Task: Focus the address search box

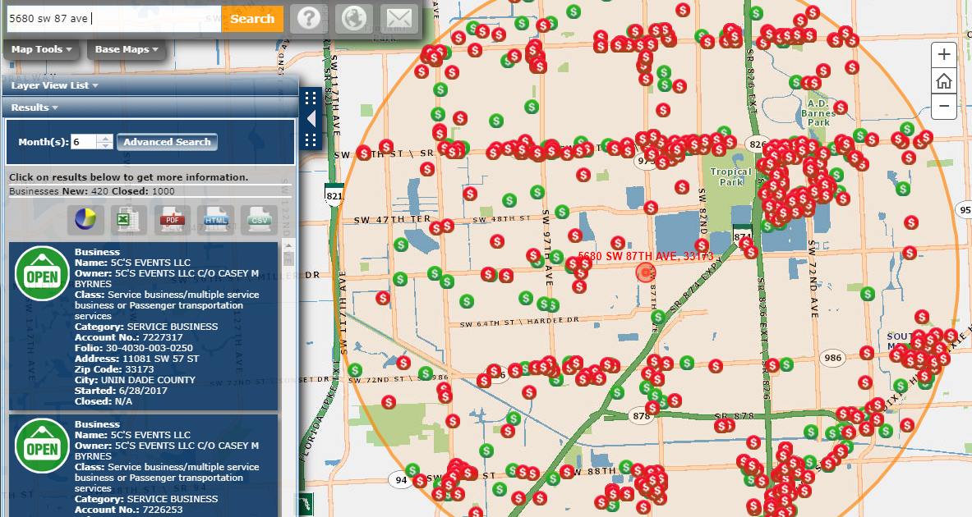Action: (x=114, y=19)
